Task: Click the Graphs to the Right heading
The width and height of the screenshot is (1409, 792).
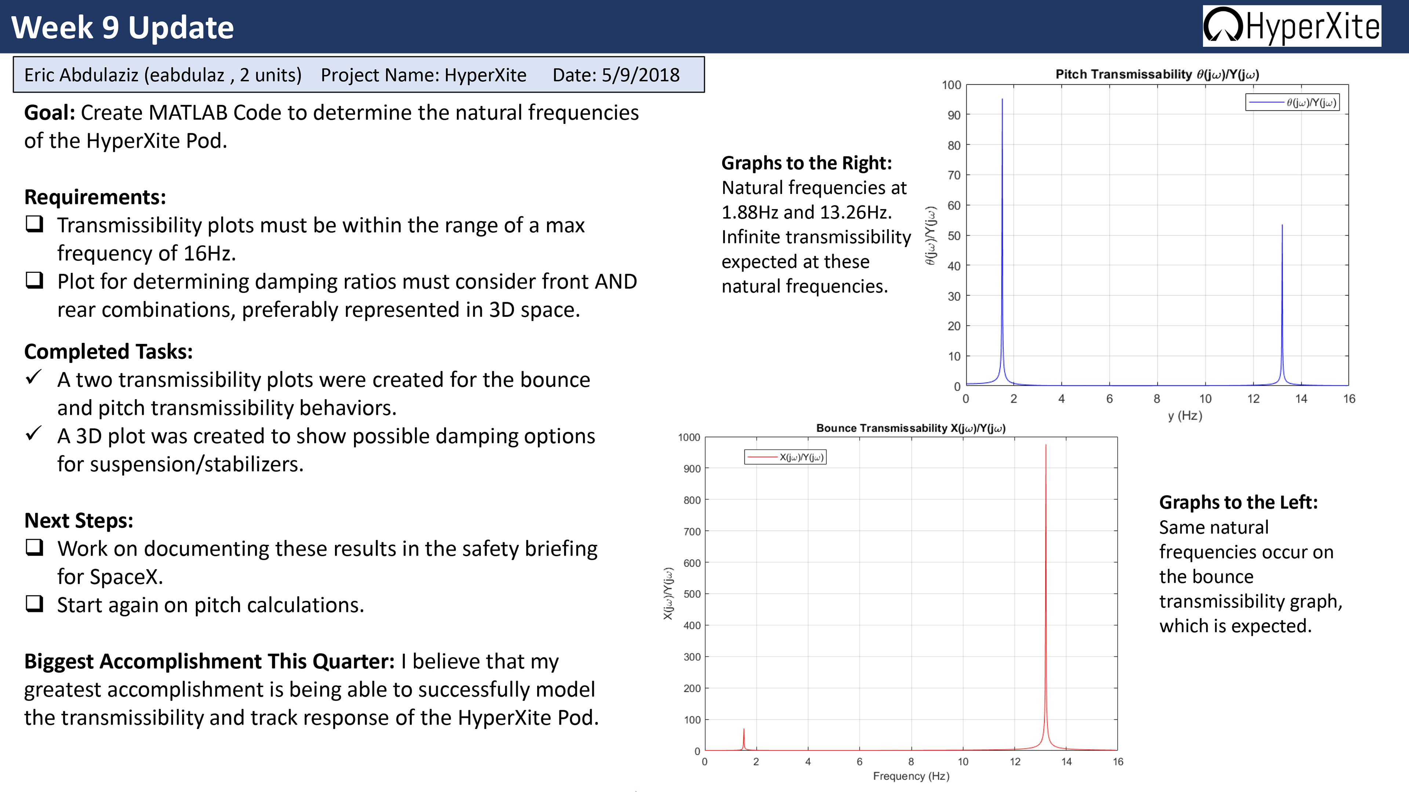Action: (x=807, y=163)
